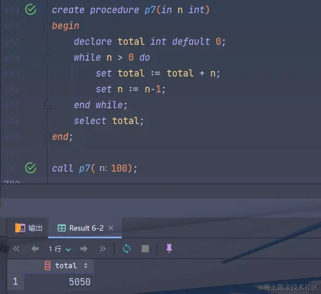321x294 pixels.
Task: Switch to the 输出 tab
Action: tap(29, 228)
